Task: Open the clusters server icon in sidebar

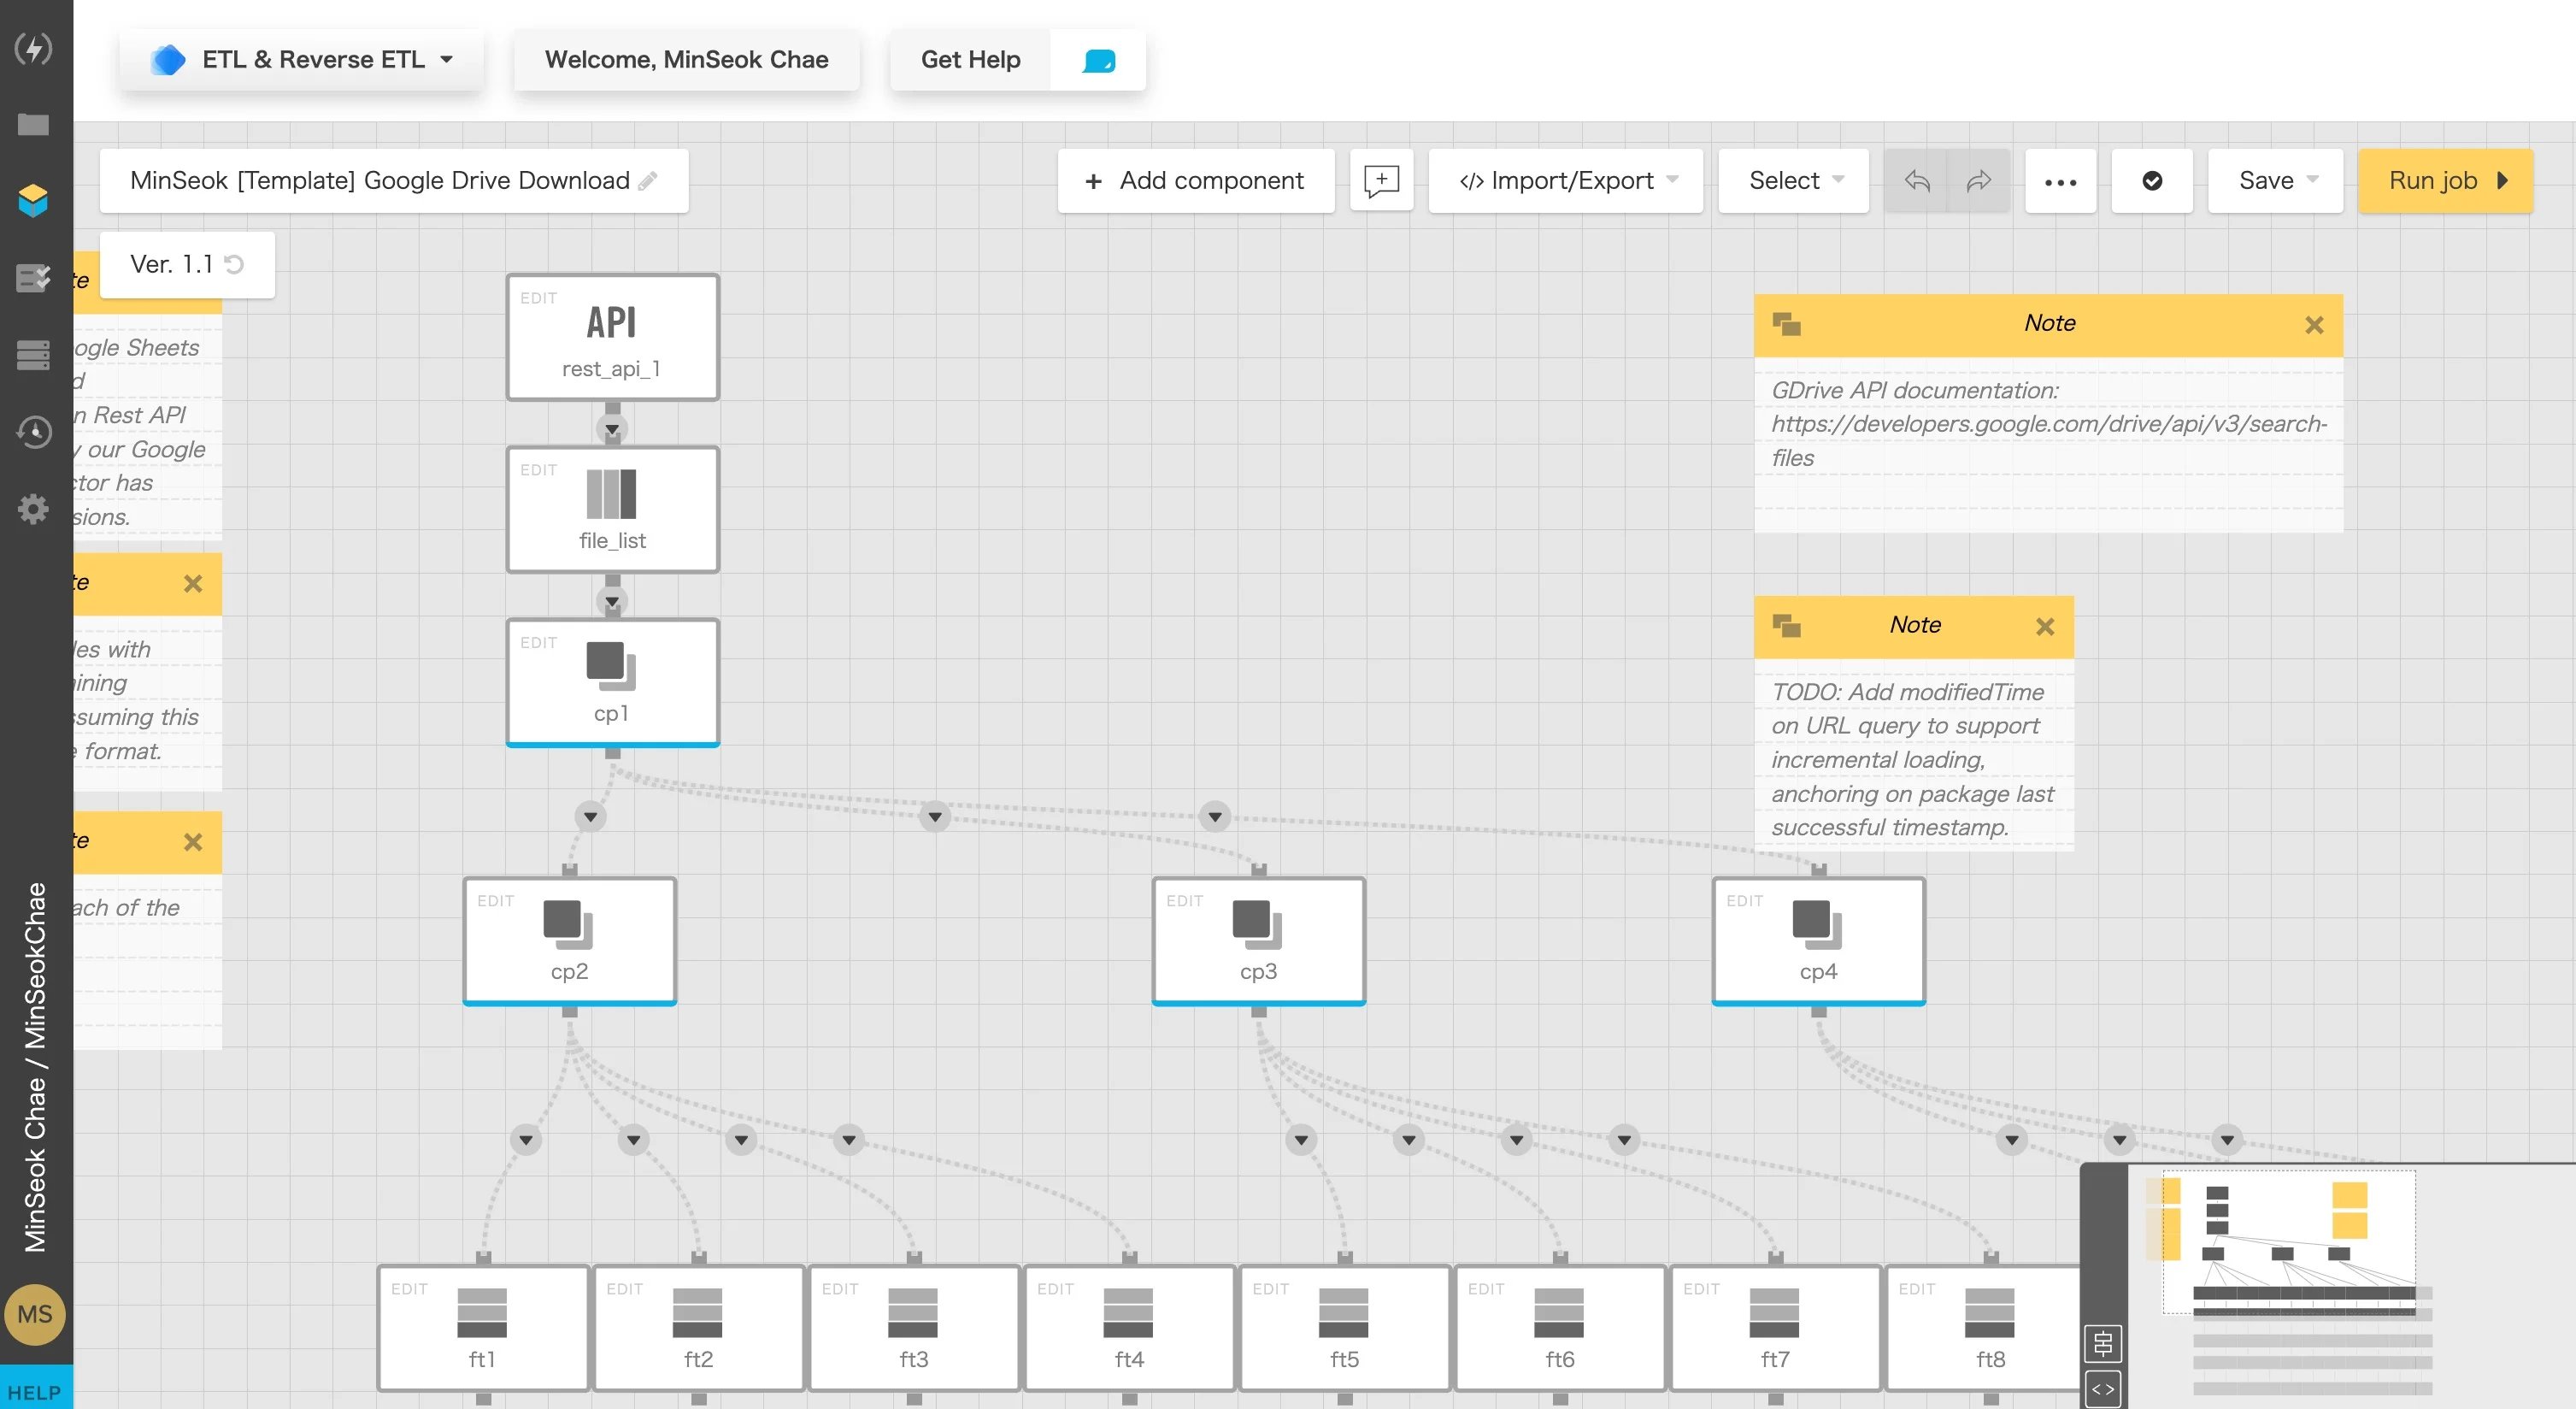Action: 33,354
